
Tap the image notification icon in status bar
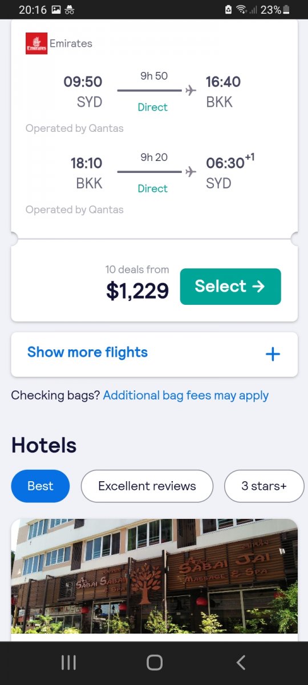(x=56, y=10)
